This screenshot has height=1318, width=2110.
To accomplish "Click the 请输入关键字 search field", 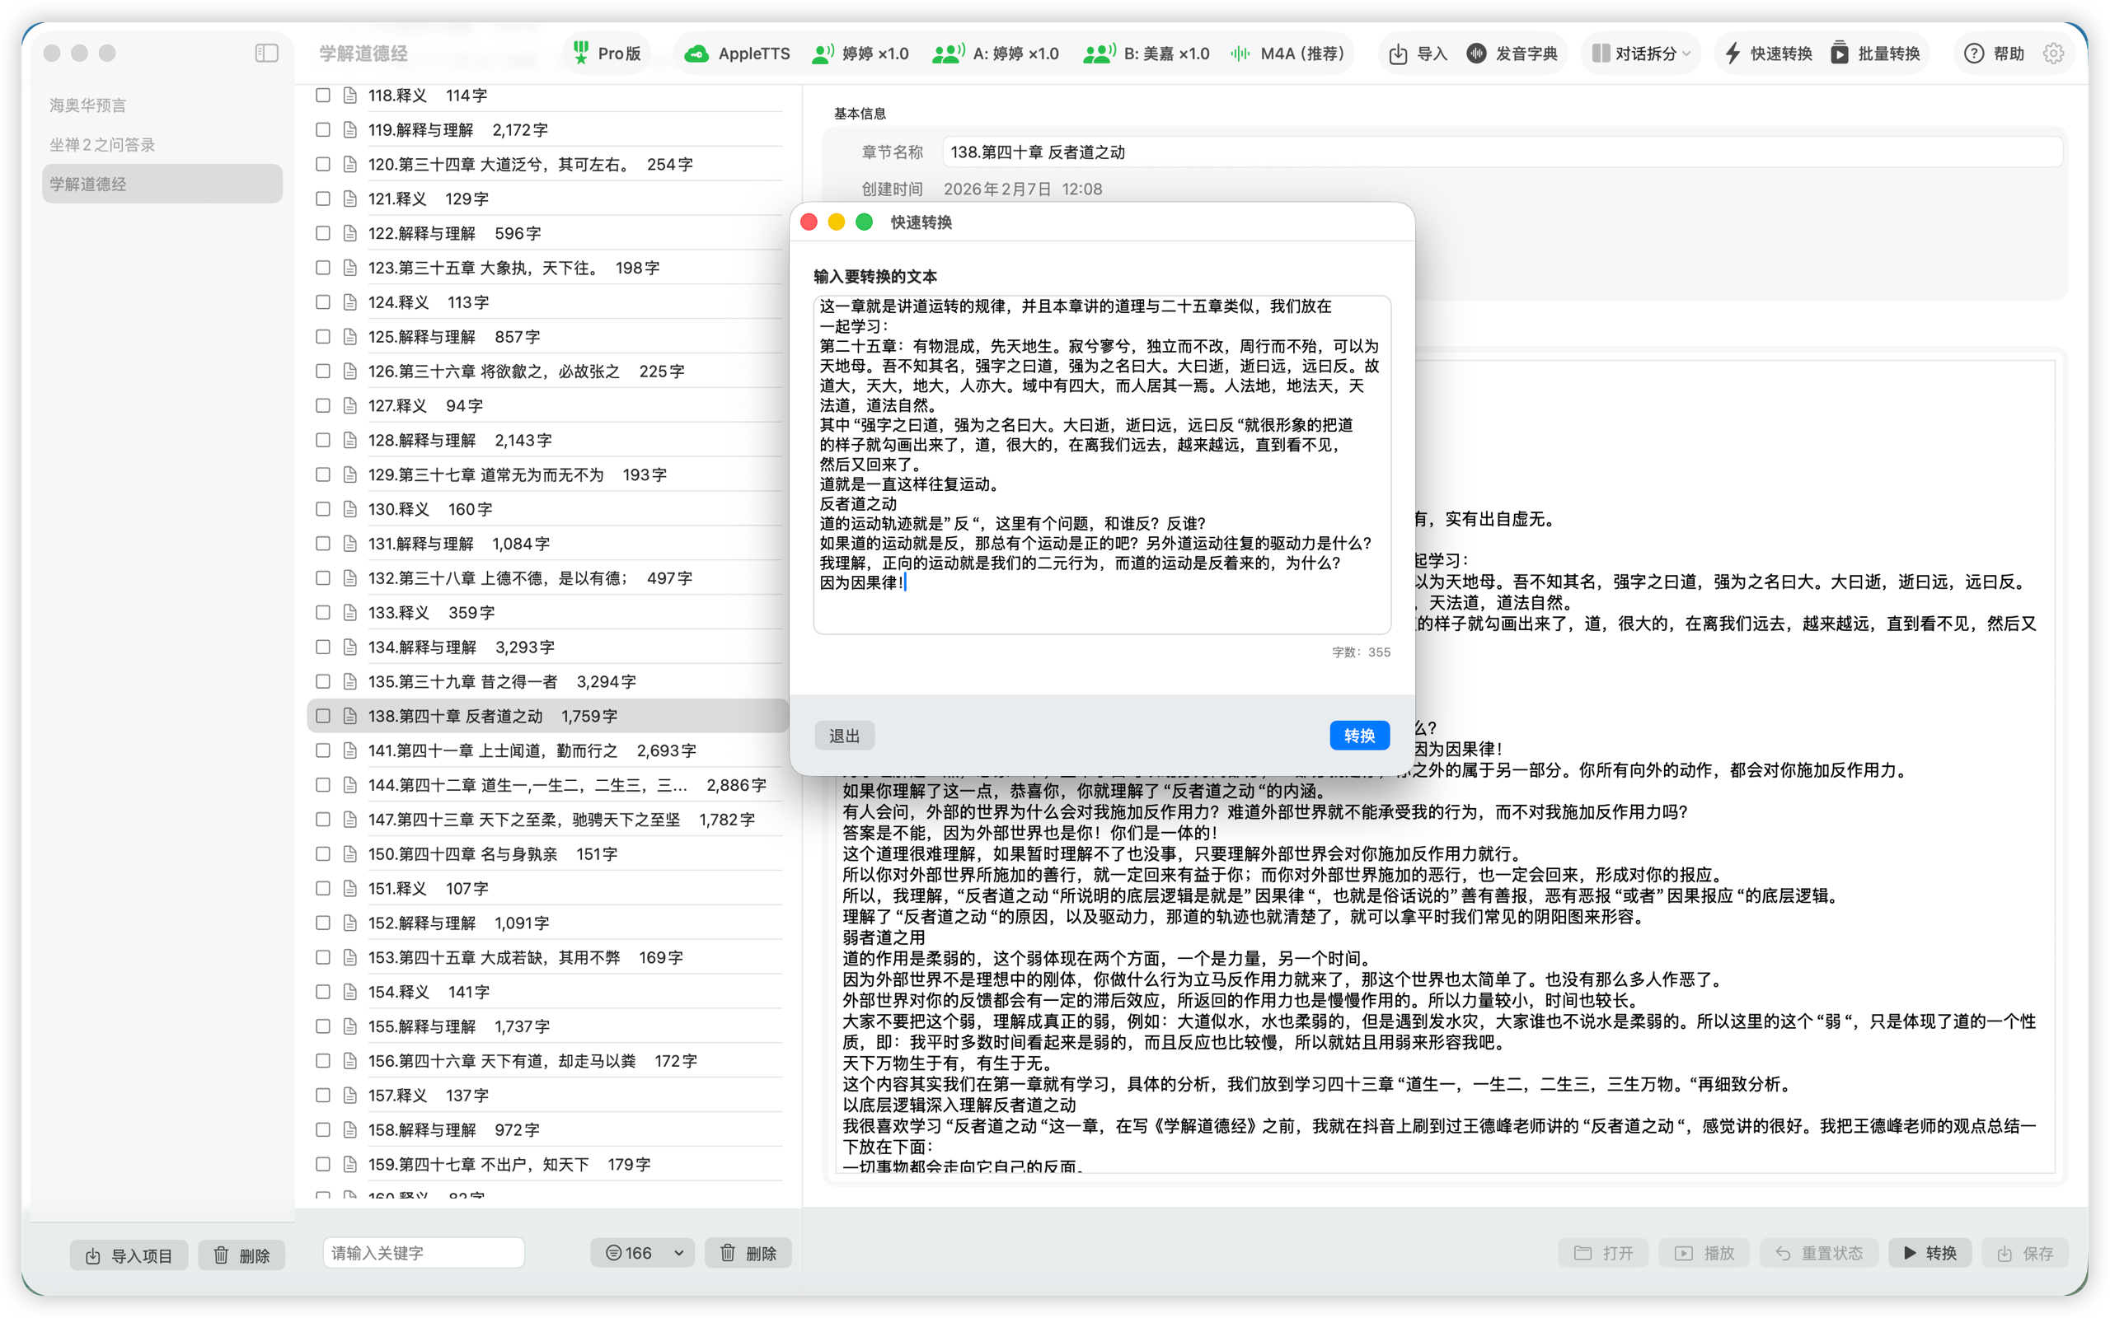I will (424, 1253).
